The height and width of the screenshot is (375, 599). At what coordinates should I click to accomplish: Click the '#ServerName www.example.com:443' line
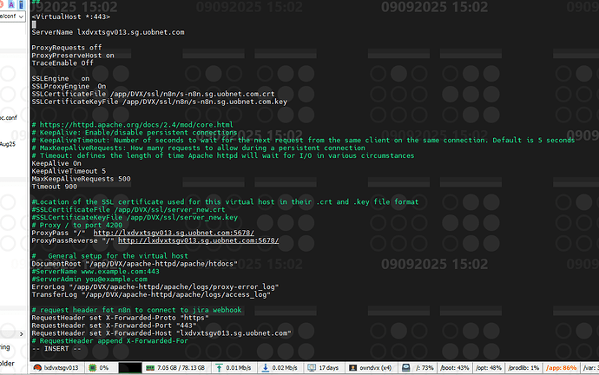tap(95, 272)
